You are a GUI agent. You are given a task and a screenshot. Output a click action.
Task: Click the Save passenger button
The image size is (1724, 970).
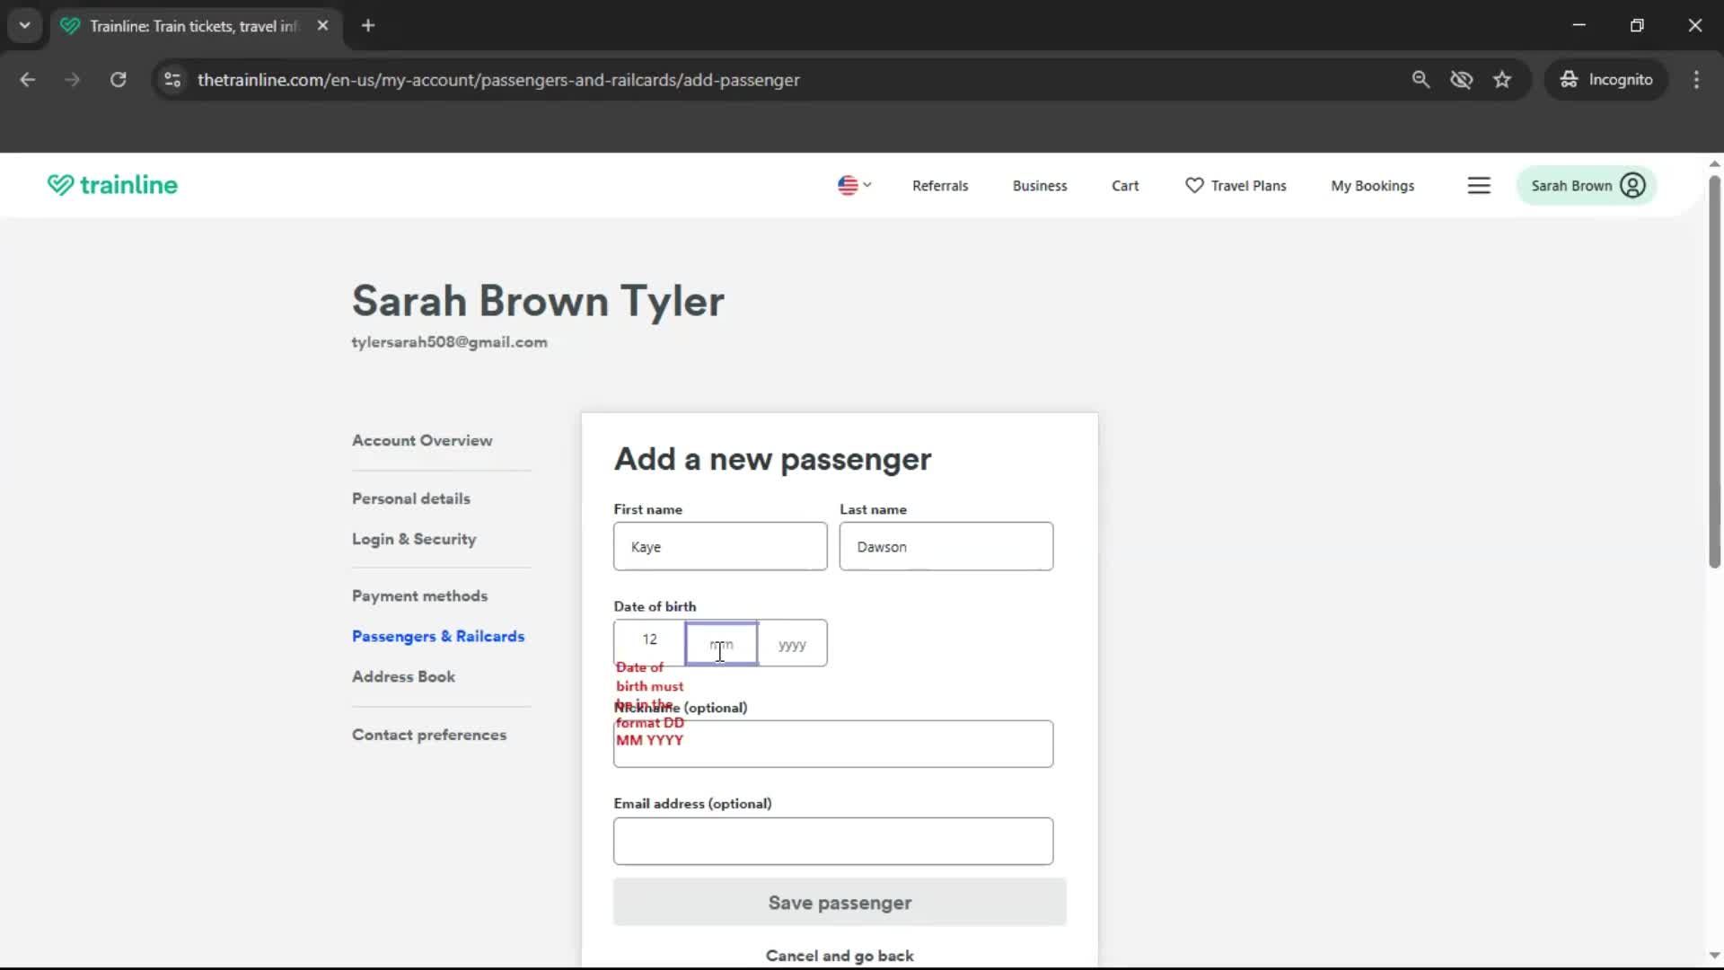pyautogui.click(x=839, y=903)
